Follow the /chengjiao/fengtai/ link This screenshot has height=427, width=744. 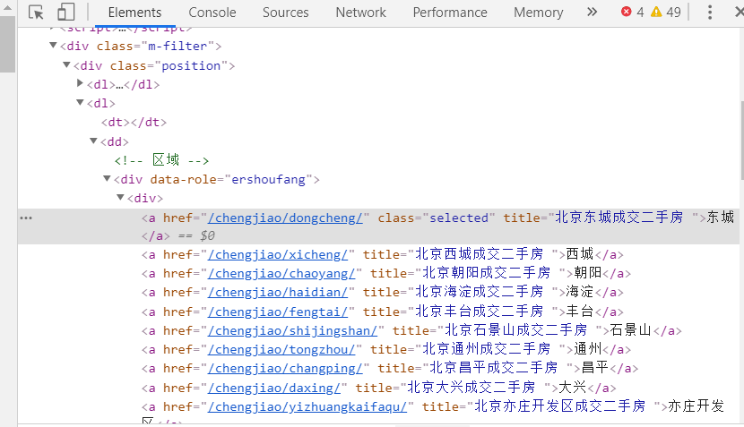click(278, 312)
